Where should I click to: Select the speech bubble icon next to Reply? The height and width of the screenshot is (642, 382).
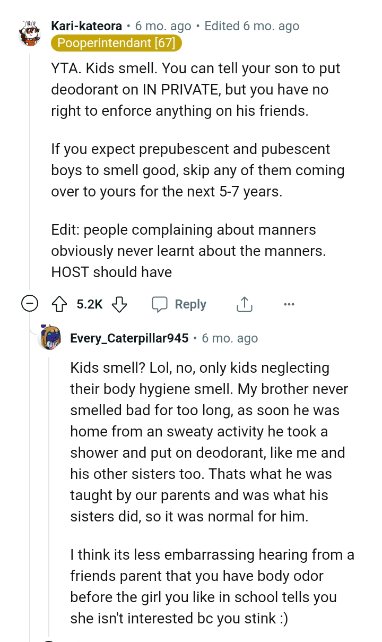[x=160, y=304]
